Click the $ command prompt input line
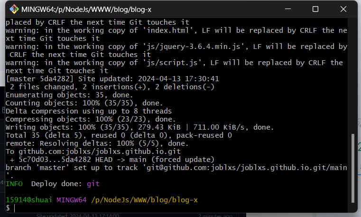This screenshot has height=217, width=361. click(95, 208)
